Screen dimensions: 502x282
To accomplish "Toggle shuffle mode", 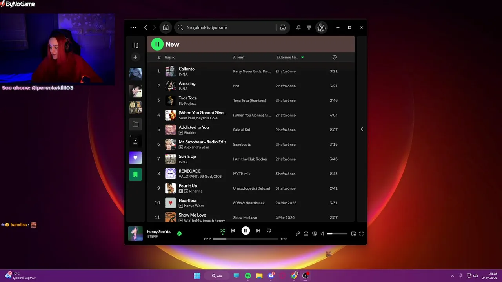I will point(222,231).
